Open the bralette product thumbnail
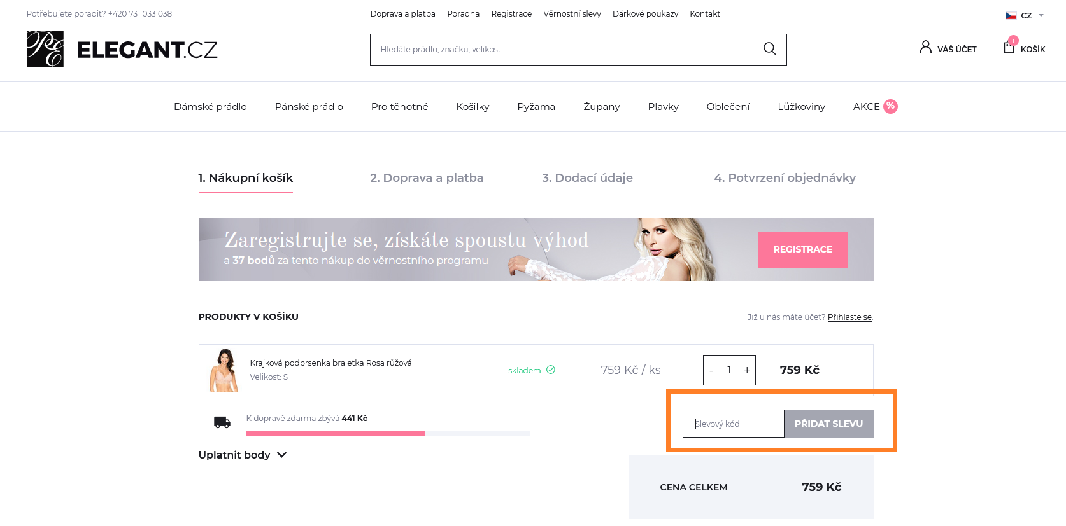1066x526 pixels. click(224, 370)
